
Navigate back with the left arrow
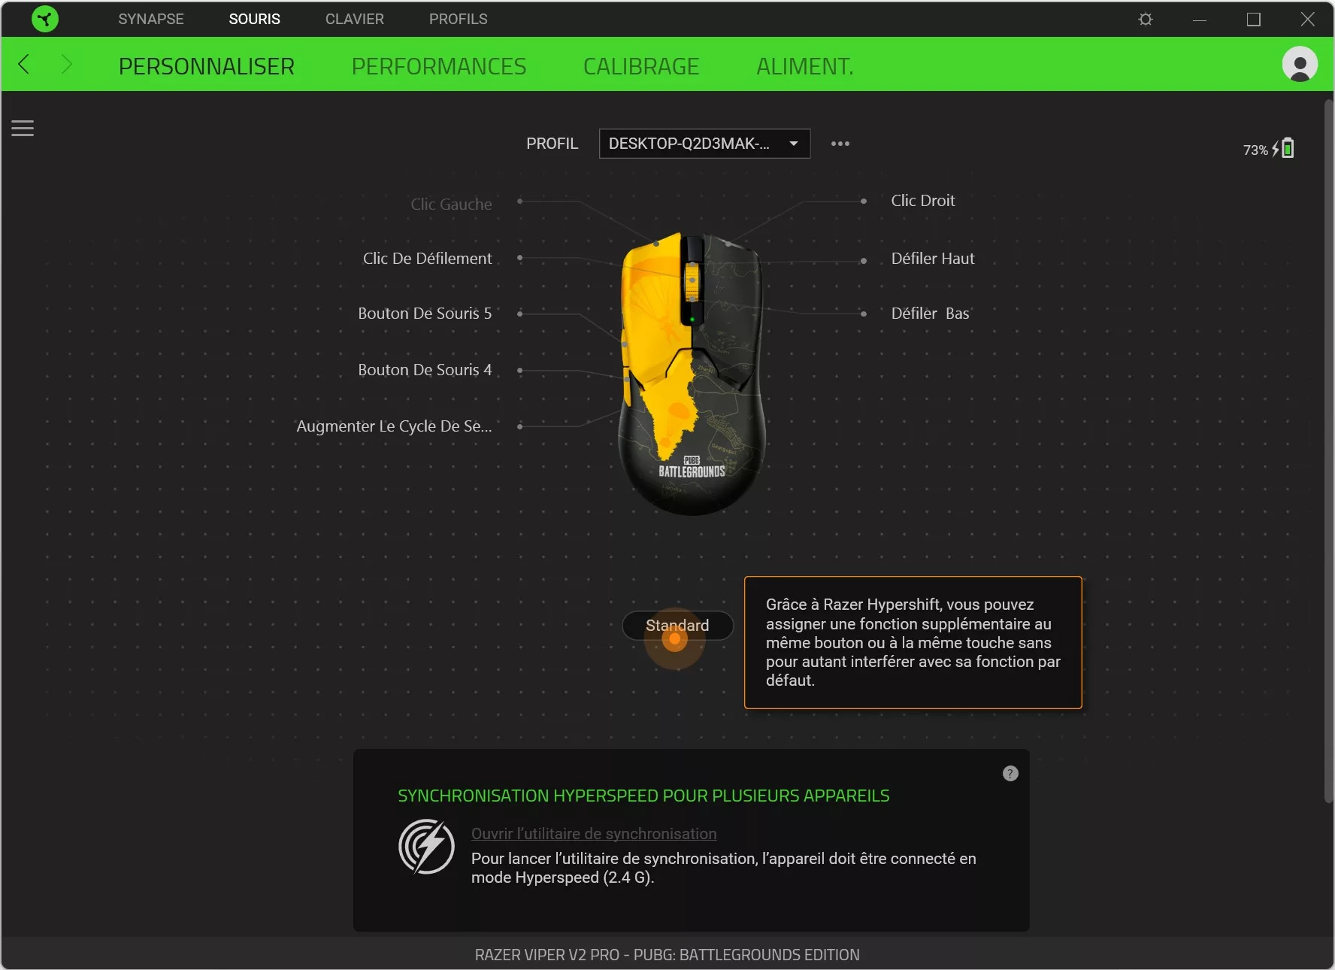(x=23, y=65)
